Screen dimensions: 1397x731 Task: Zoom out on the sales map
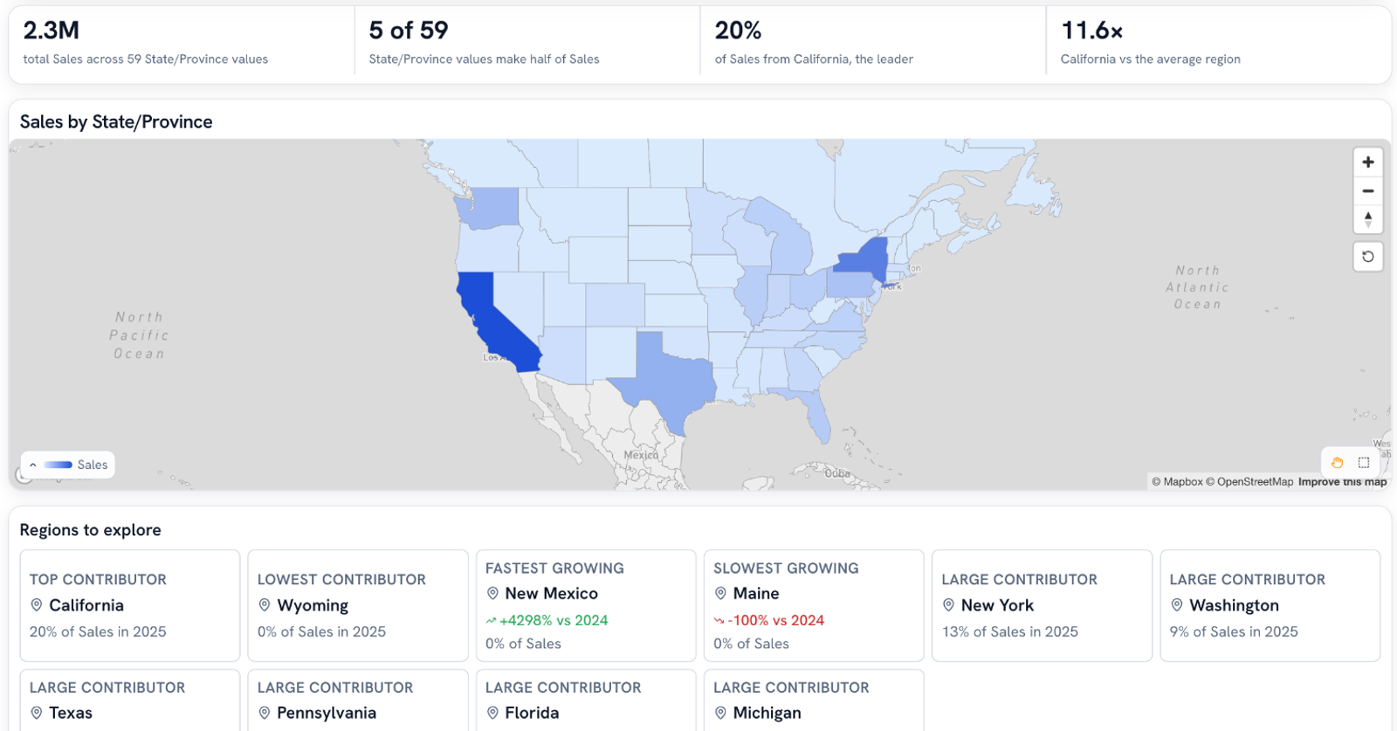pos(1368,191)
